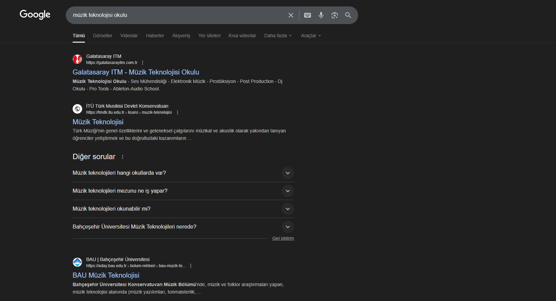
Task: Start voice search with microphone icon
Action: point(321,15)
